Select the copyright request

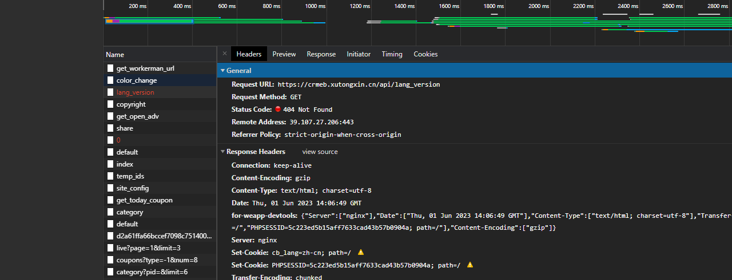(x=160, y=104)
